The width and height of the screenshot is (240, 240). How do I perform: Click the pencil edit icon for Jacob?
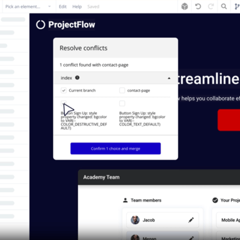[x=191, y=220]
